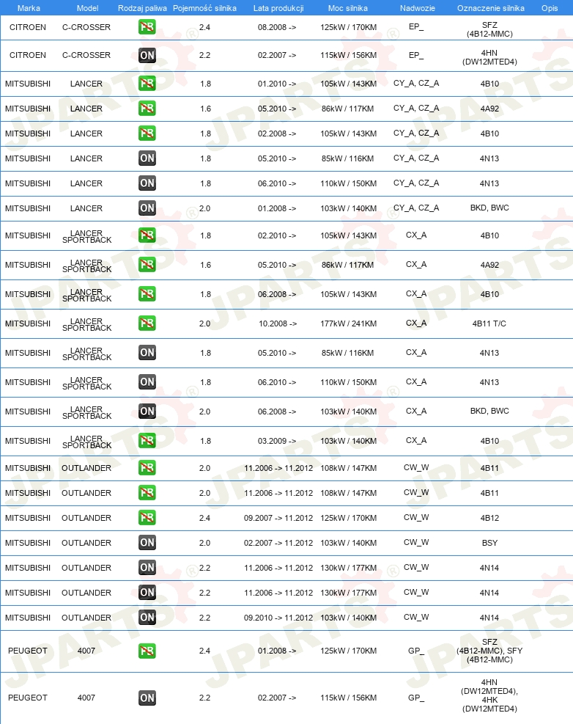
Task: Click the Opis column header
Action: click(550, 8)
